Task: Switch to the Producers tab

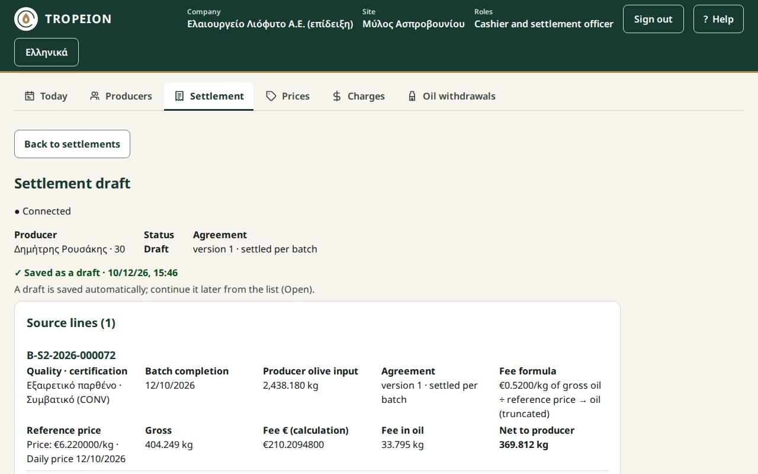Action: coord(121,96)
